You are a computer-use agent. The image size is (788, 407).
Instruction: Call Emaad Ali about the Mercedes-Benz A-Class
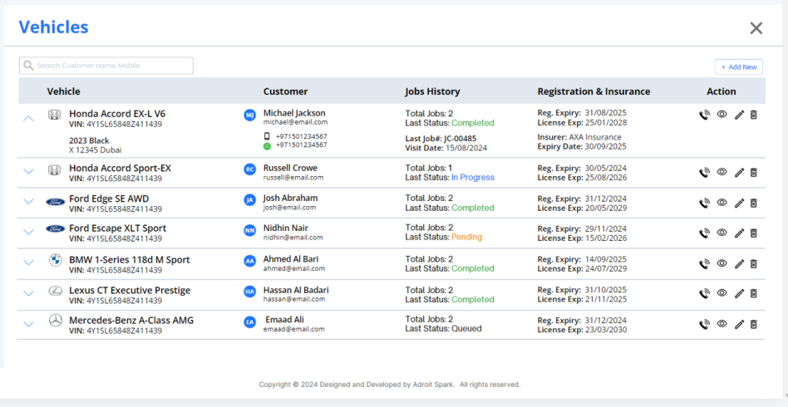[x=705, y=324]
